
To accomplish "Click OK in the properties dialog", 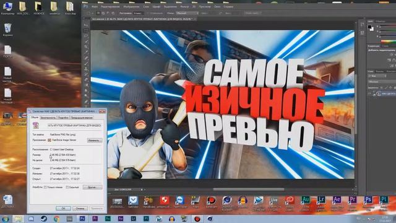I will coord(63,208).
